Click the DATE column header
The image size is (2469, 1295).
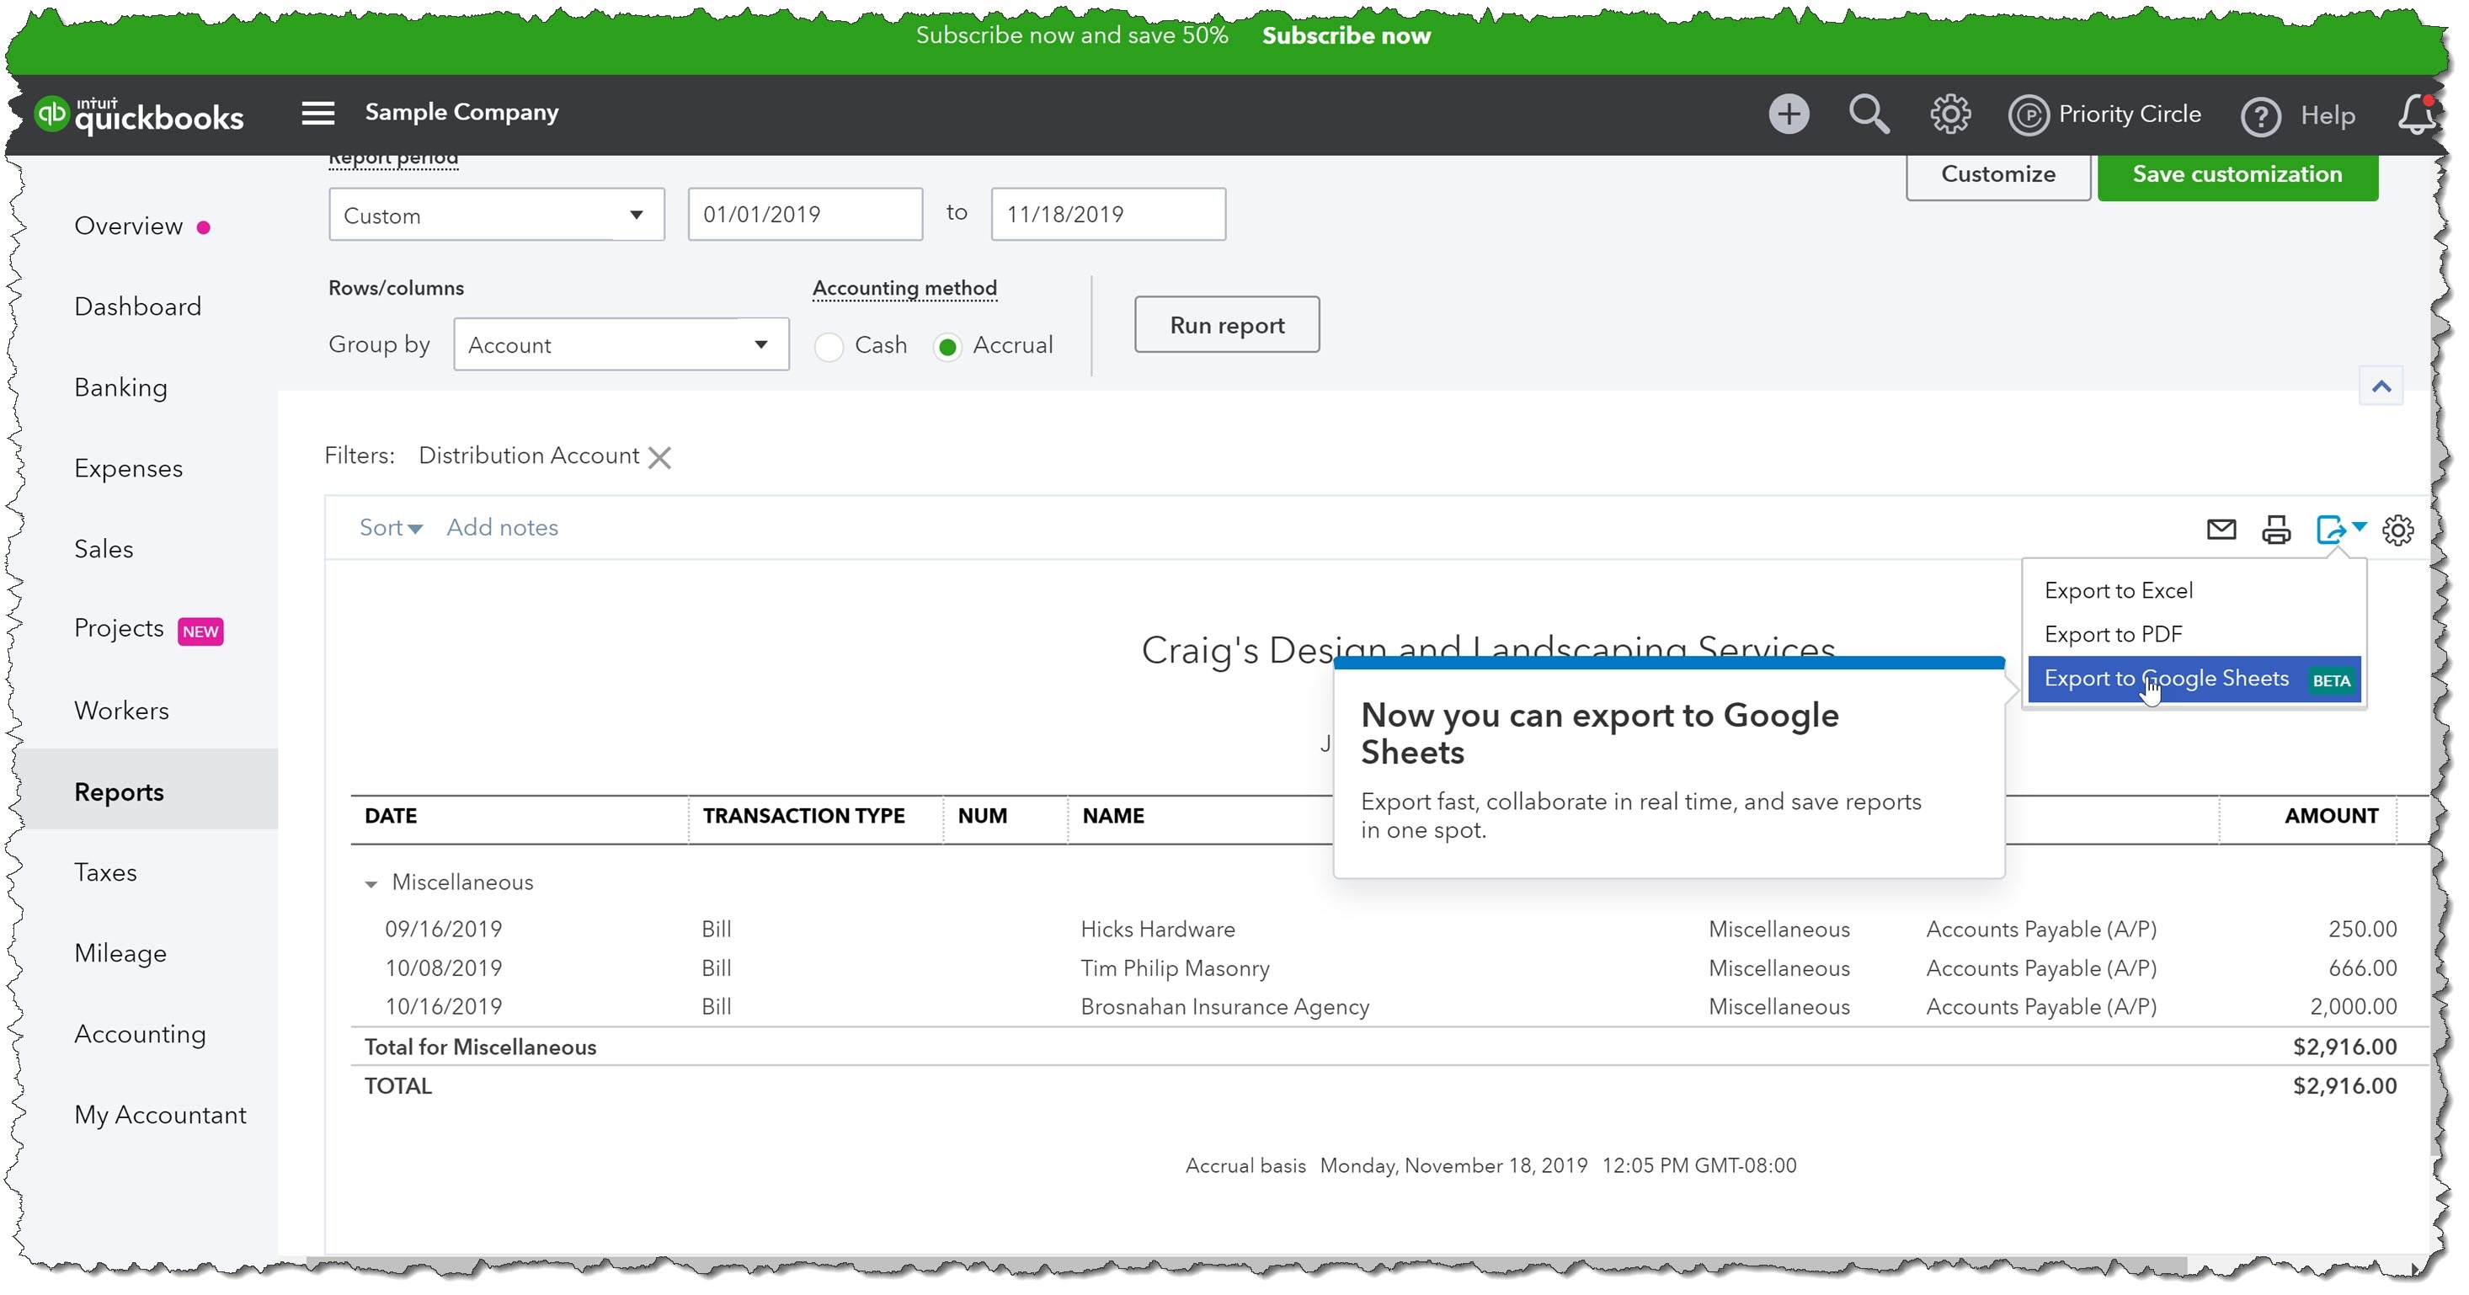[391, 817]
